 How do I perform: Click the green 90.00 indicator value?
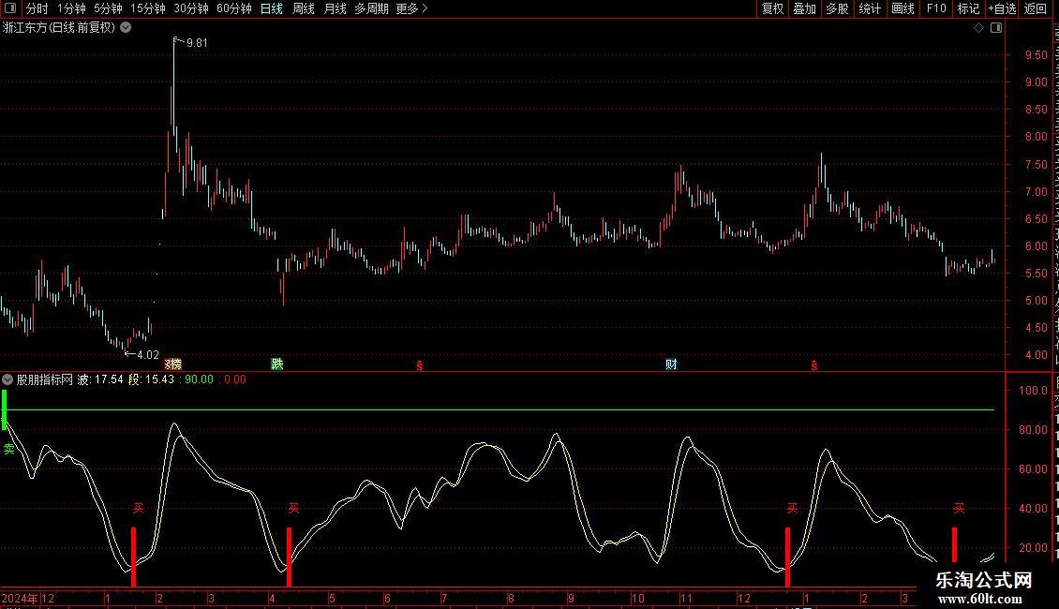pos(200,379)
